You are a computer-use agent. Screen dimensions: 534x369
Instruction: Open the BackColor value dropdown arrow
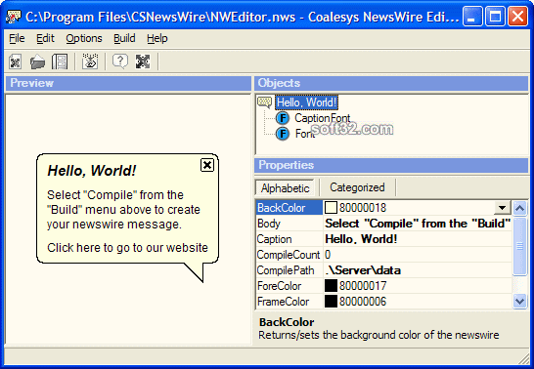502,208
